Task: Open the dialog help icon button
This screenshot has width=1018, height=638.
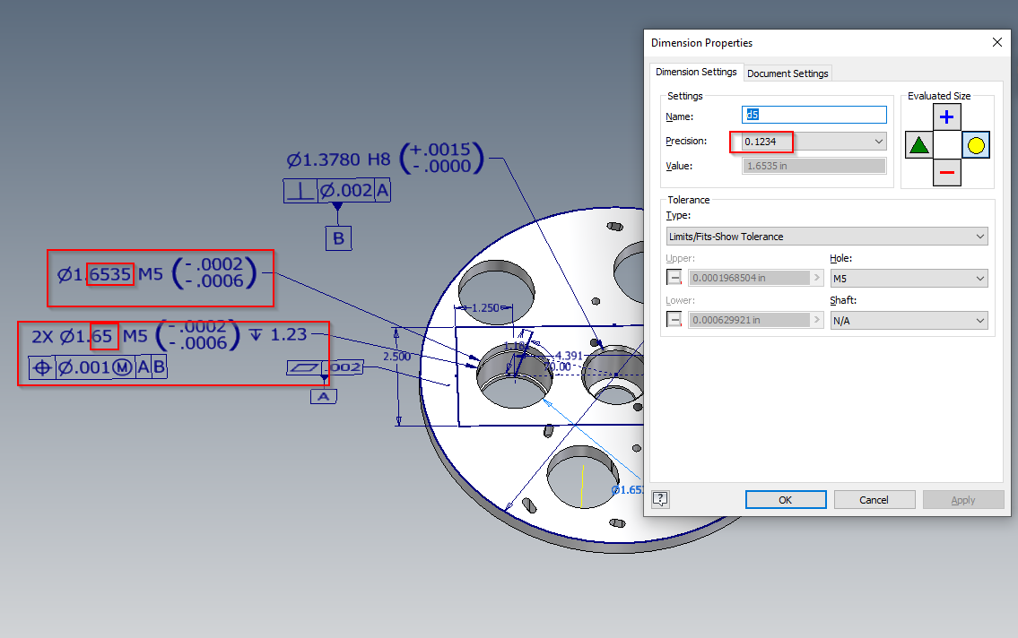Action: pos(660,499)
